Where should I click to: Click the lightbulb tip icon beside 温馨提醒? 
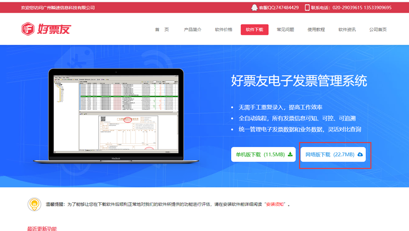point(34,205)
